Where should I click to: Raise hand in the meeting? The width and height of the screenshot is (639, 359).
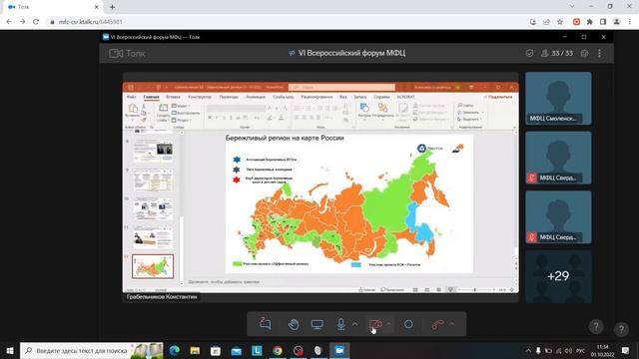click(294, 324)
